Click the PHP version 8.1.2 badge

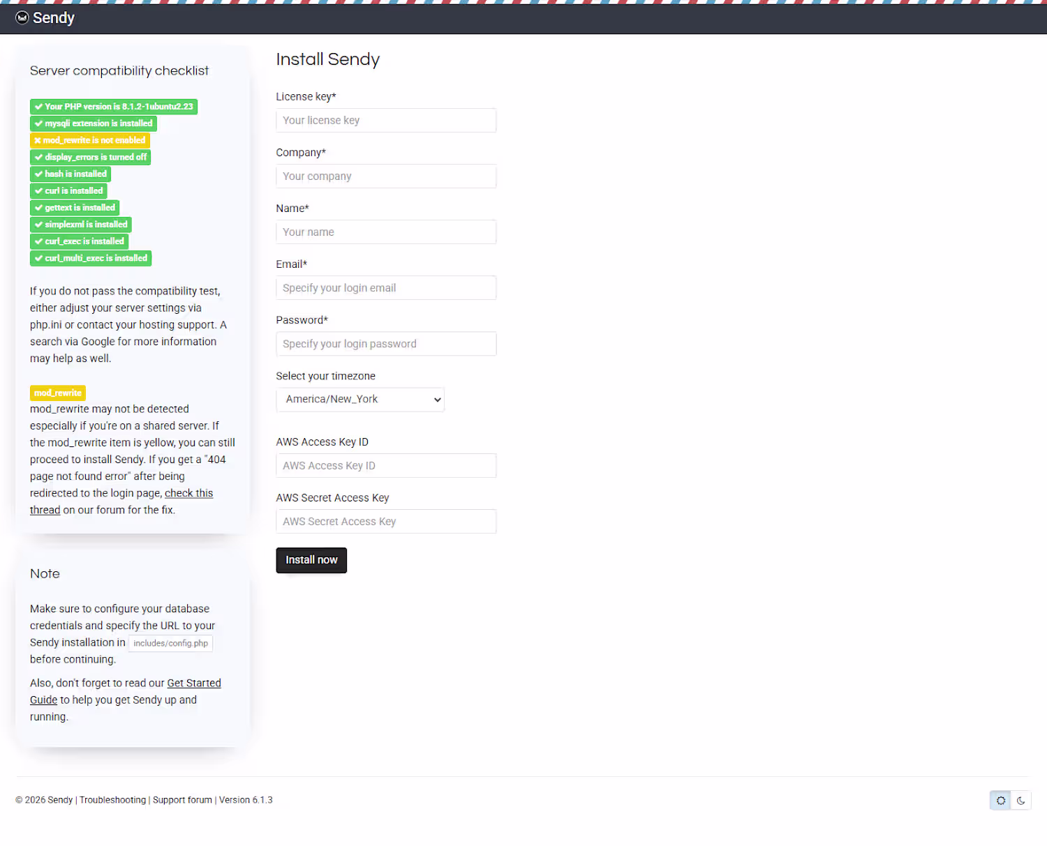click(114, 107)
